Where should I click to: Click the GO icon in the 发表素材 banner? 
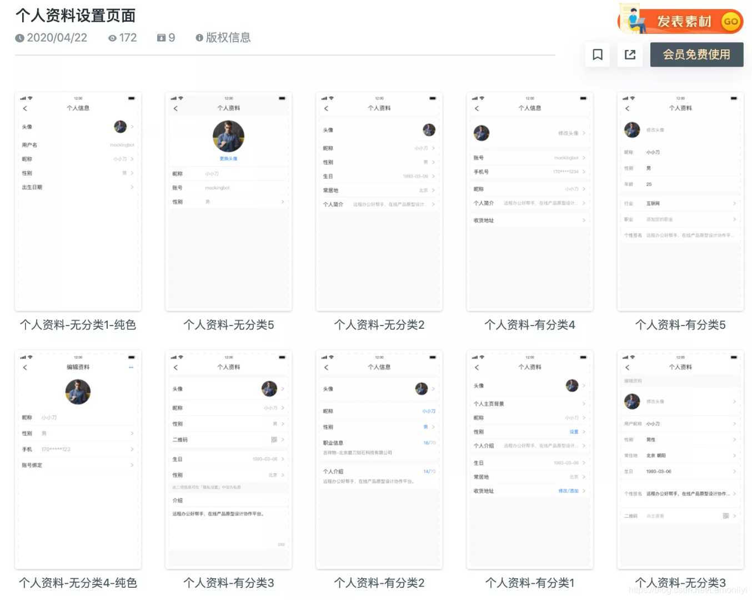(731, 21)
